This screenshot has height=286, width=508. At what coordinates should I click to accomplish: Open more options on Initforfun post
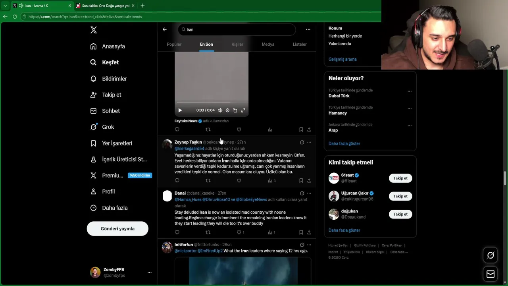(x=309, y=245)
